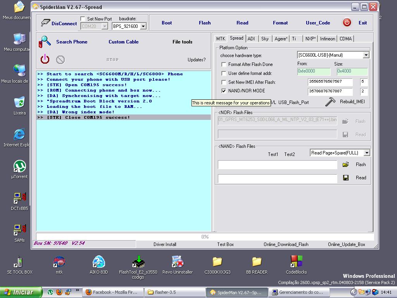Screen dimensions: 397x298
Task: Switch to the ADI tab
Action: point(251,39)
